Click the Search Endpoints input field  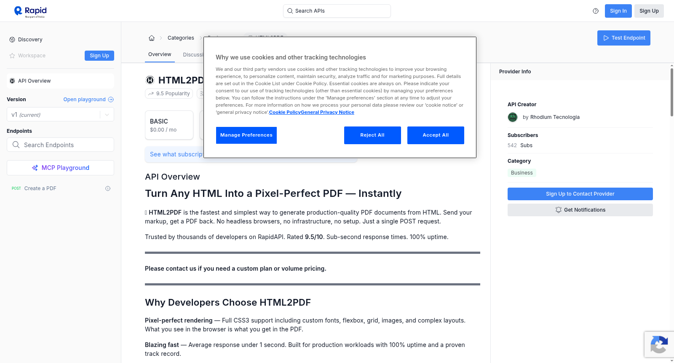pyautogui.click(x=60, y=145)
